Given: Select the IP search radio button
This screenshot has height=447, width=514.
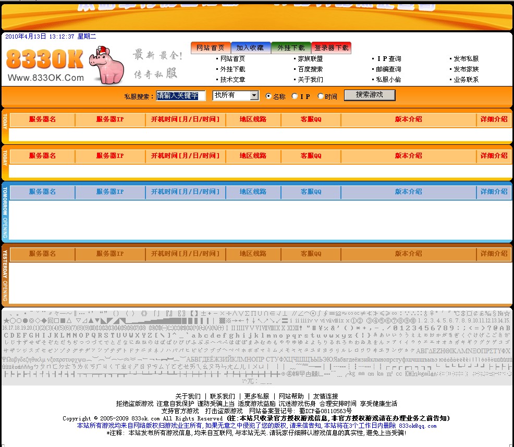Looking at the screenshot, I should (295, 96).
